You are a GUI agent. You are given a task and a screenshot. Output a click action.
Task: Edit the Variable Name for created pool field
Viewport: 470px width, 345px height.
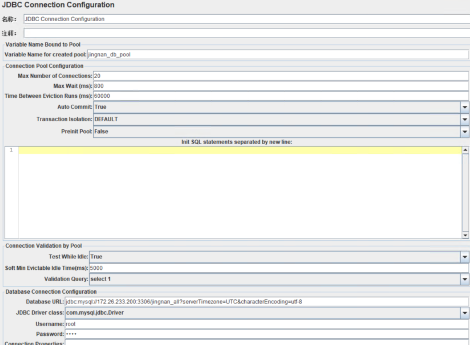(278, 54)
